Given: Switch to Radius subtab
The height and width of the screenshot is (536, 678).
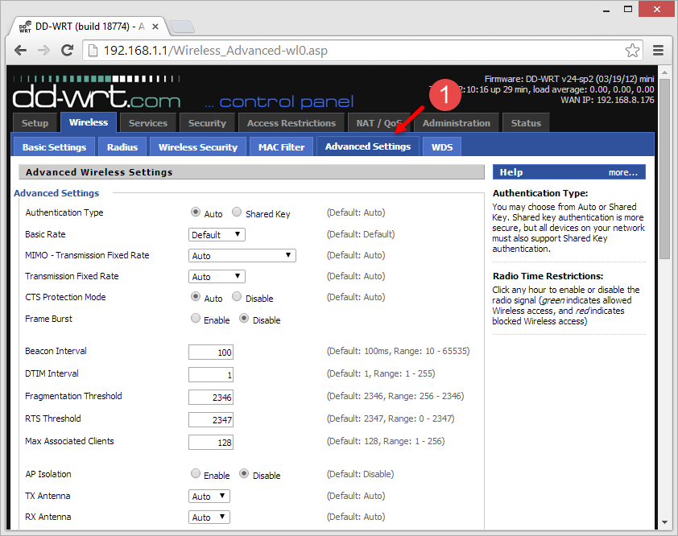Looking at the screenshot, I should tap(122, 147).
